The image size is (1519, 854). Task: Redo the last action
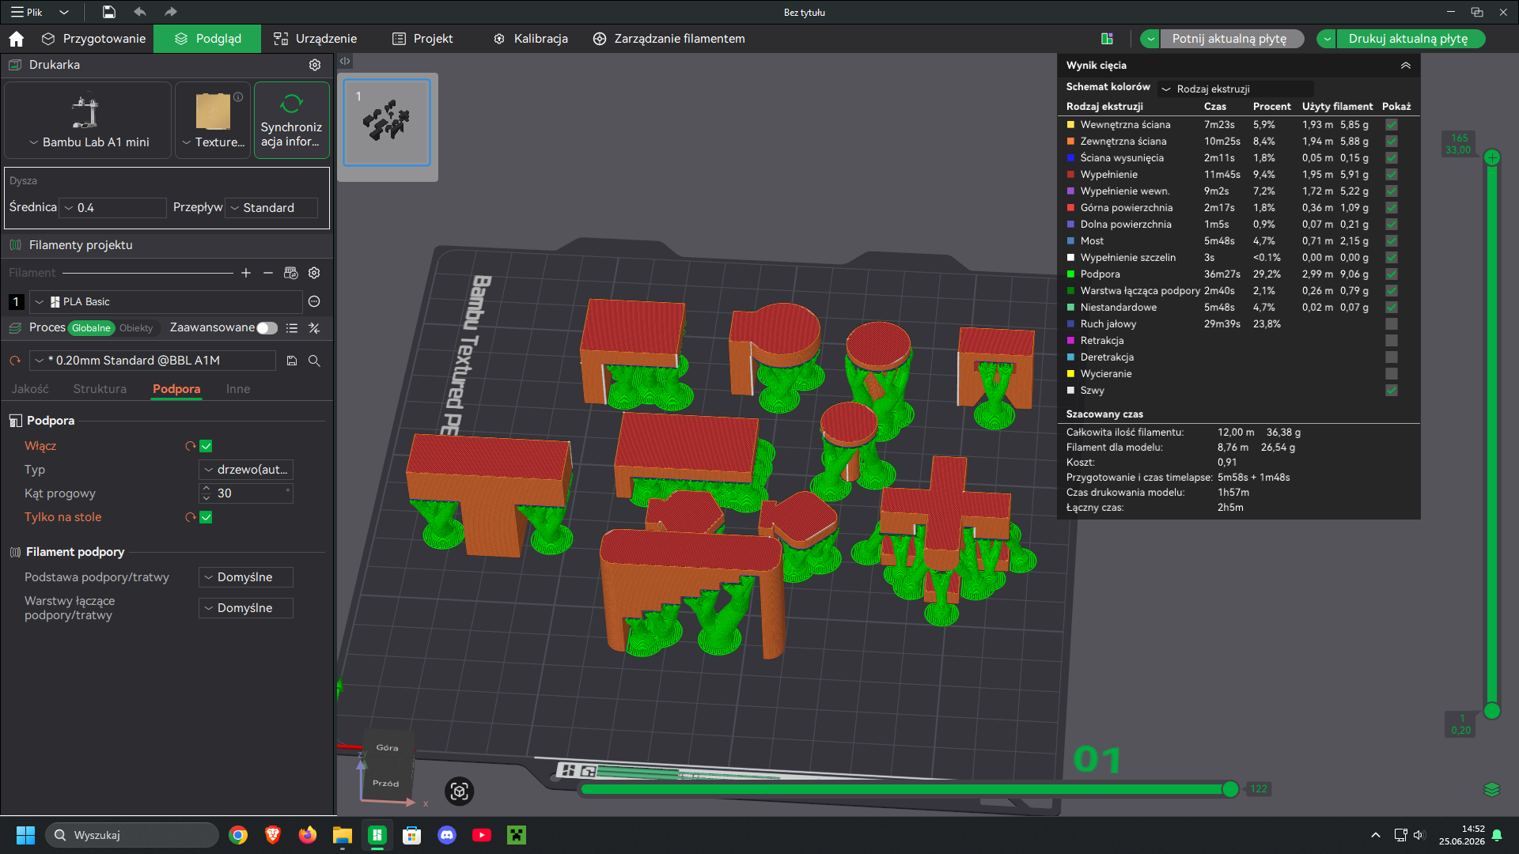[x=170, y=12]
